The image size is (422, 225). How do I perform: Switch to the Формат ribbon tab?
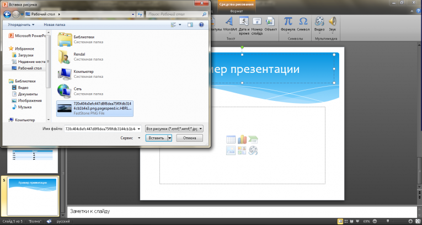236,11
